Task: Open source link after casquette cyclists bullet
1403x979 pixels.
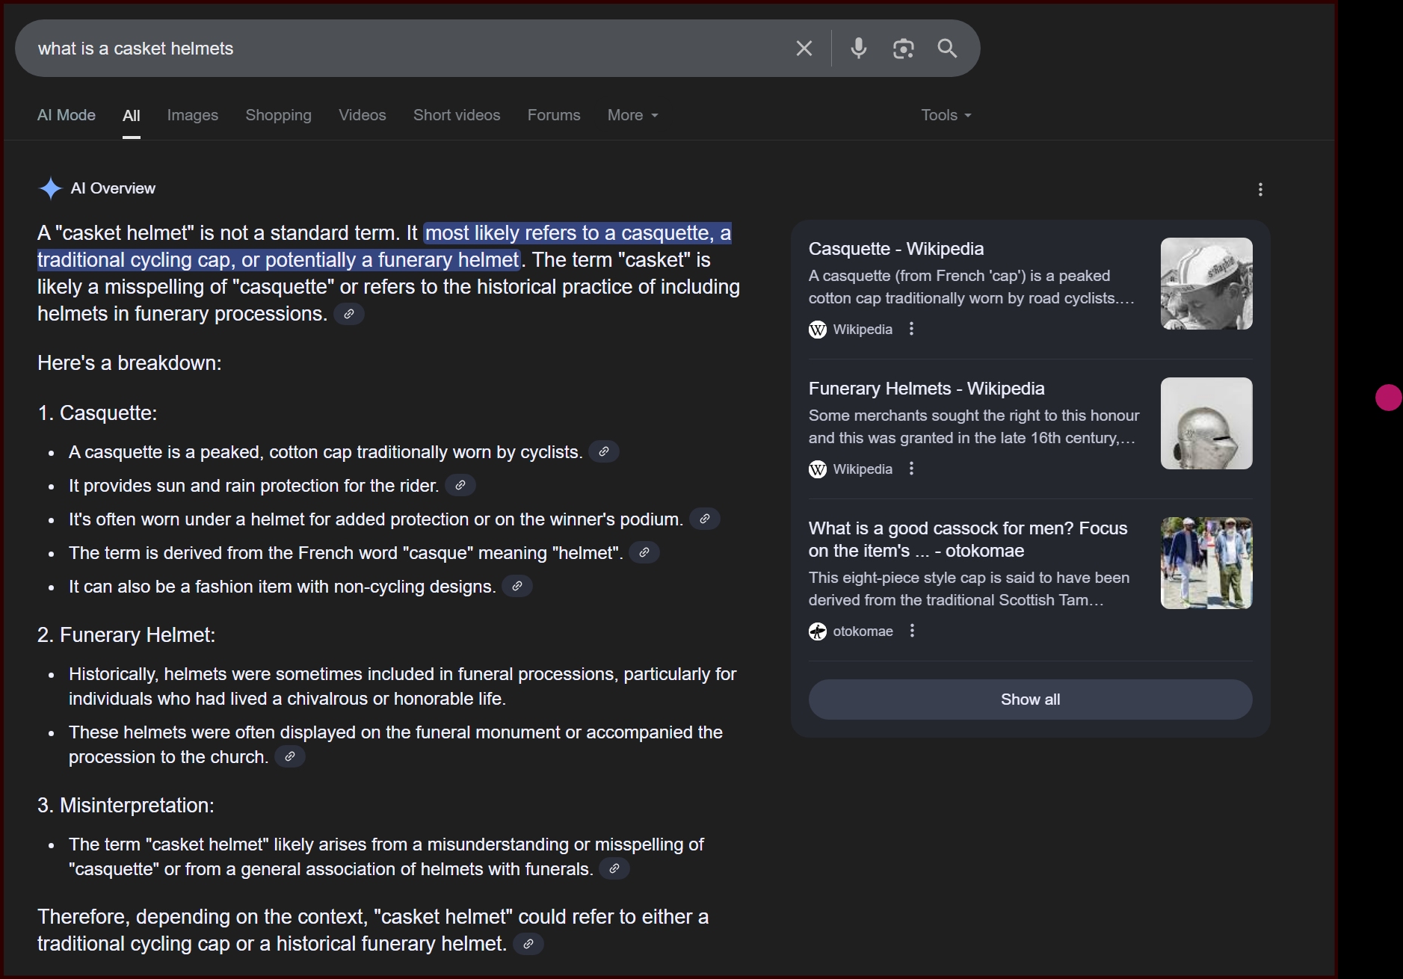Action: pyautogui.click(x=603, y=452)
